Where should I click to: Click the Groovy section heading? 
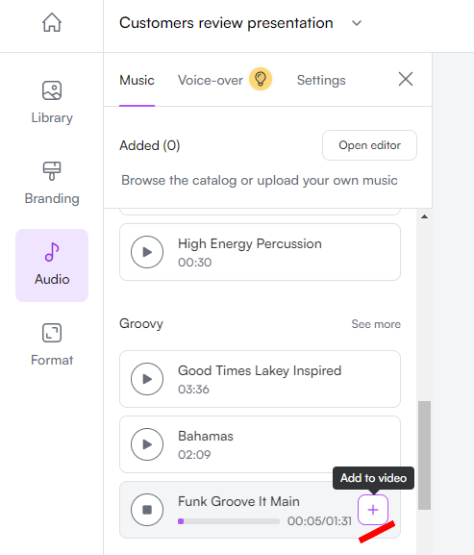pyautogui.click(x=141, y=323)
